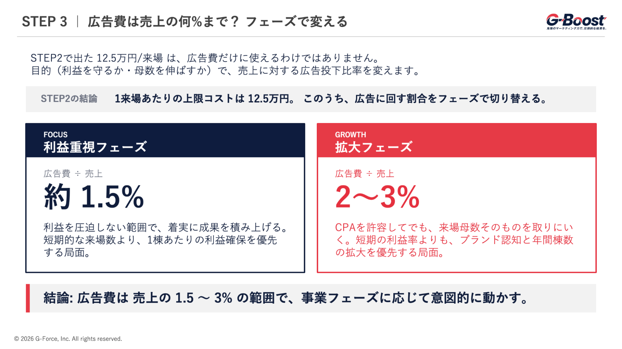The image size is (622, 349).
Task: Click the 約 1.5% figure
Action: [94, 197]
